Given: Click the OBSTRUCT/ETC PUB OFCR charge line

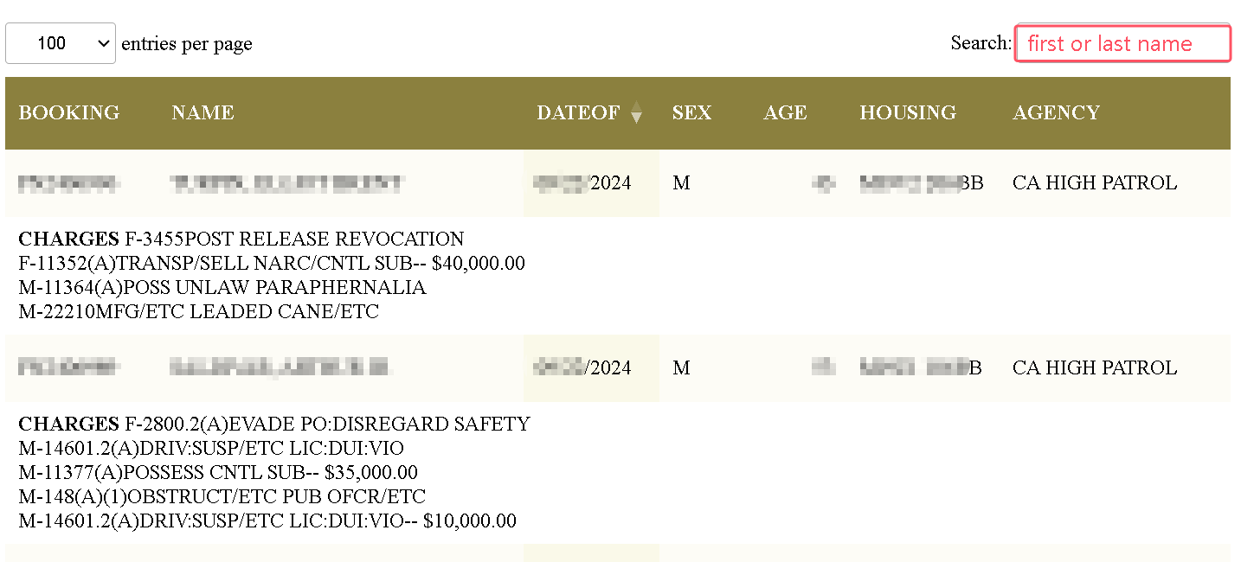Looking at the screenshot, I should 222,497.
